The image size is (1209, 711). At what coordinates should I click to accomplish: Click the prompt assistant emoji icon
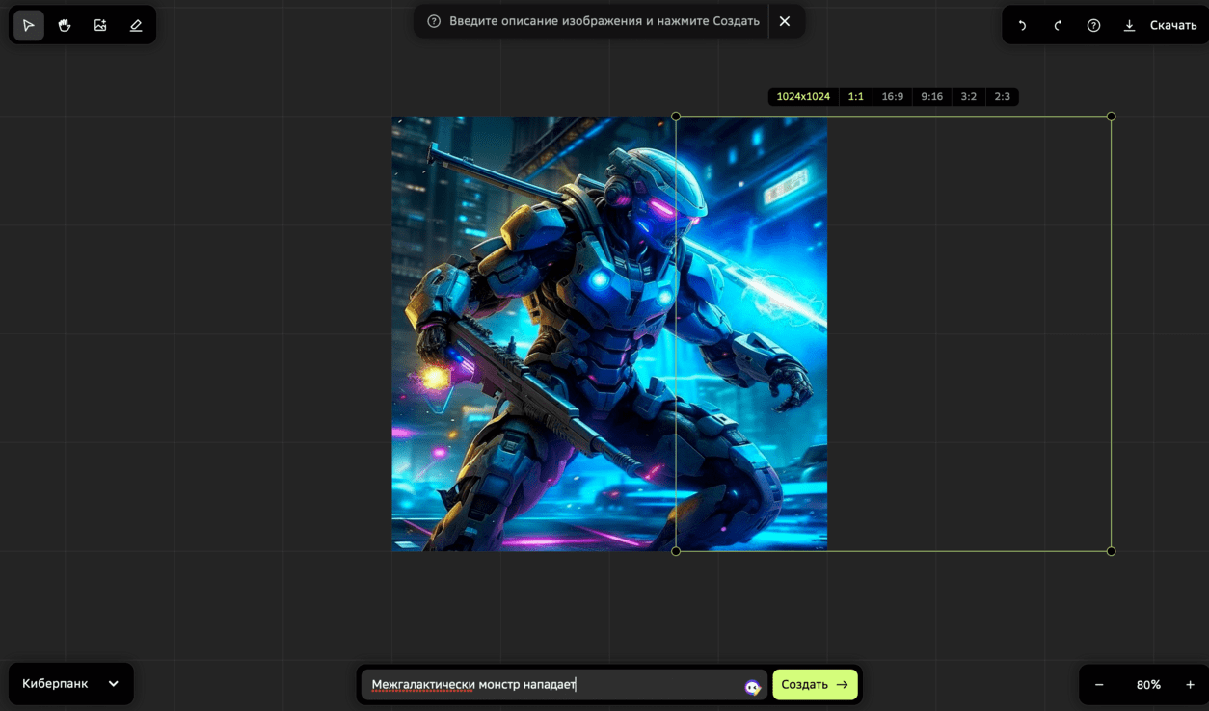pyautogui.click(x=752, y=686)
